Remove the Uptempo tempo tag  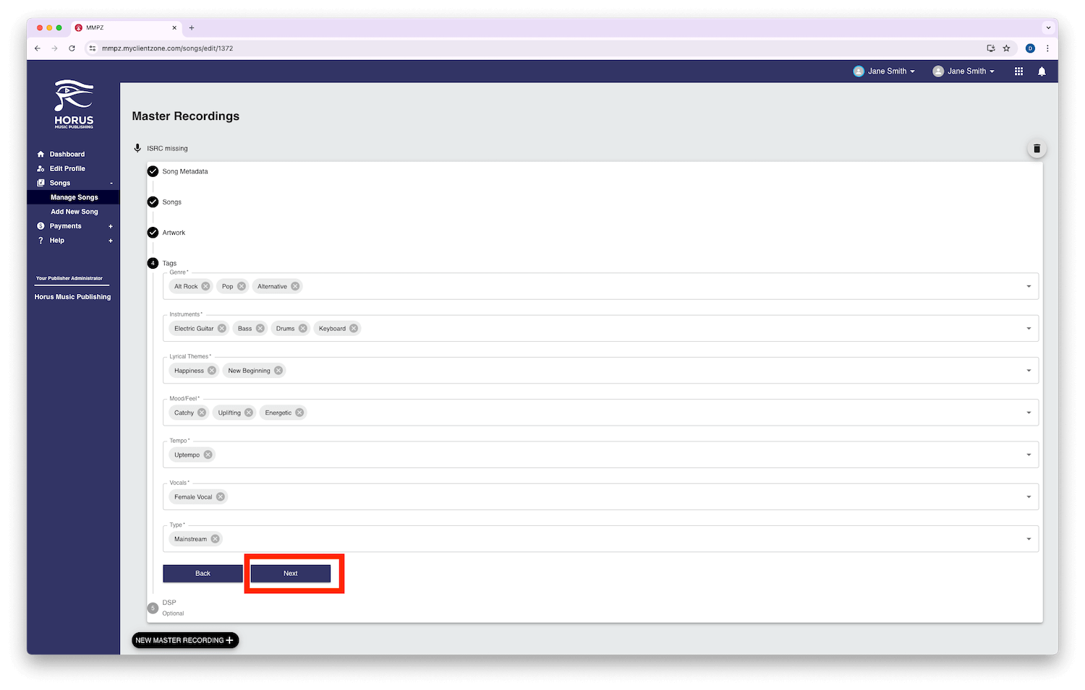click(208, 454)
